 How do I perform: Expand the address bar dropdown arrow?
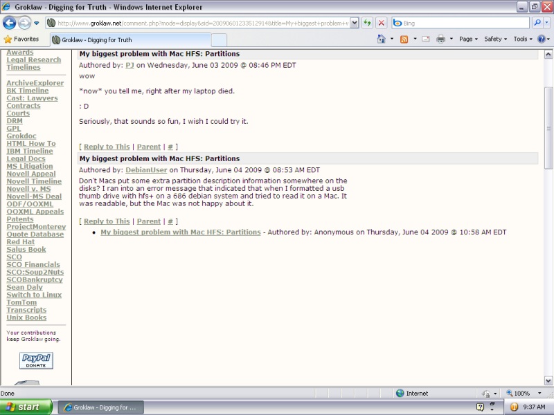tap(355, 24)
